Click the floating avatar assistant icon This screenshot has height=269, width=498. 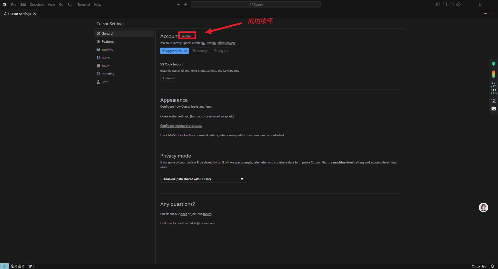click(483, 207)
